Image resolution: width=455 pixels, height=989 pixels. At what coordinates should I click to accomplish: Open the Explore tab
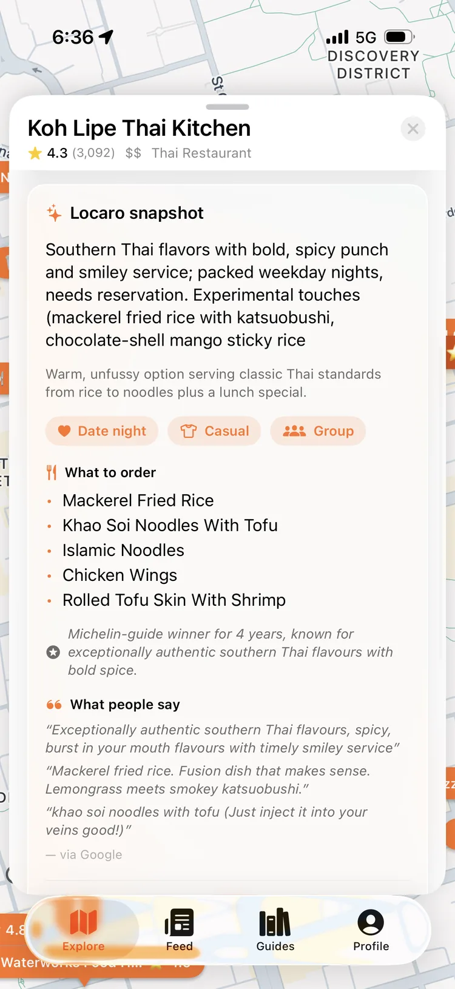coord(83,930)
